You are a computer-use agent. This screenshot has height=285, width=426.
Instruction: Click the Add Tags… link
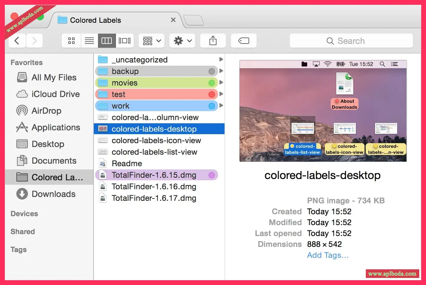coord(328,255)
